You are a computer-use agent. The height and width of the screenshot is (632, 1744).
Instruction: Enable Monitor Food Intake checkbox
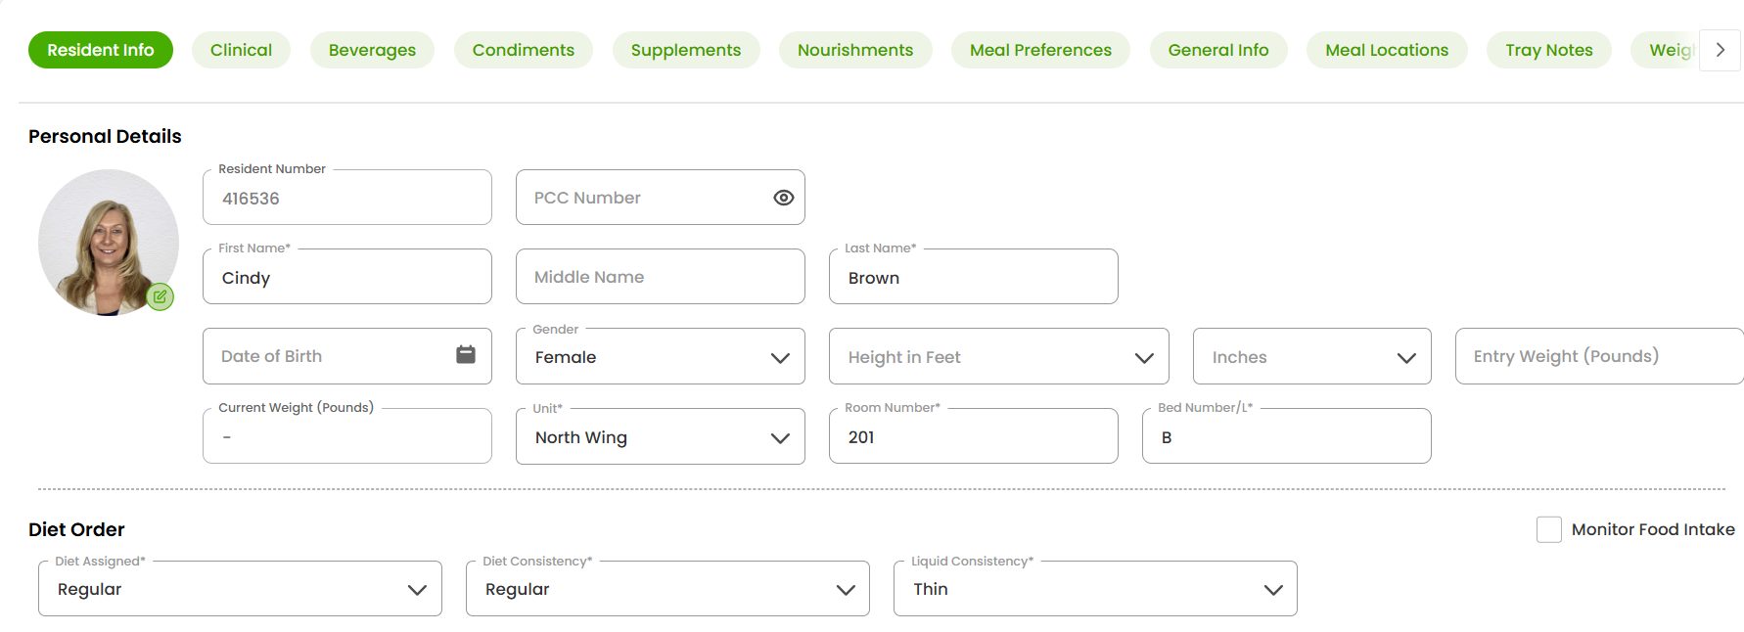[1548, 529]
